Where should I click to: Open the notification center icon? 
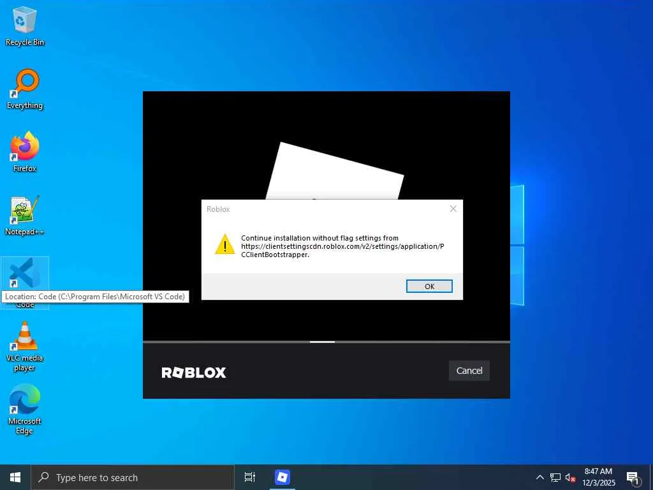pos(633,478)
